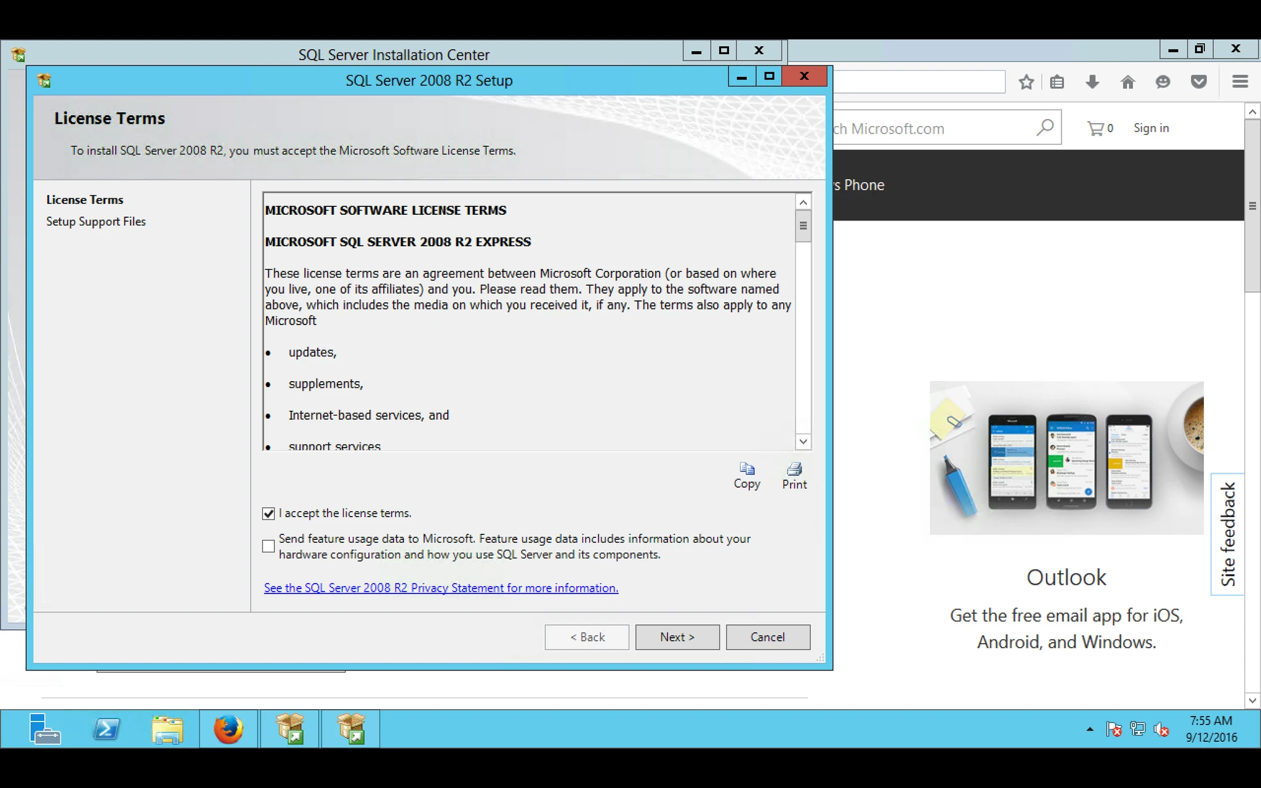Select Setup Support Files step in sidebar
Screen dimensions: 1261x788
[x=96, y=222]
